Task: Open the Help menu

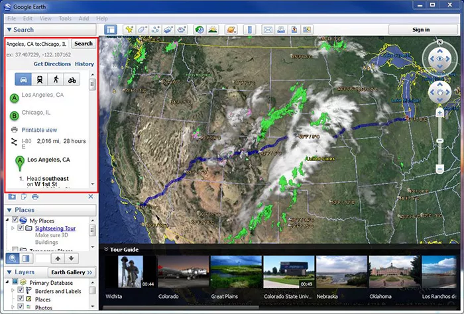Action: tap(102, 19)
